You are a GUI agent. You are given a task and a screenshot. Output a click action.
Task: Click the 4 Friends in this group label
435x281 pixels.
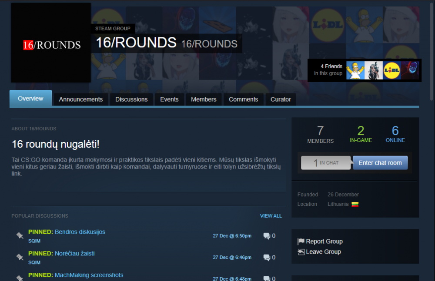[x=328, y=70]
